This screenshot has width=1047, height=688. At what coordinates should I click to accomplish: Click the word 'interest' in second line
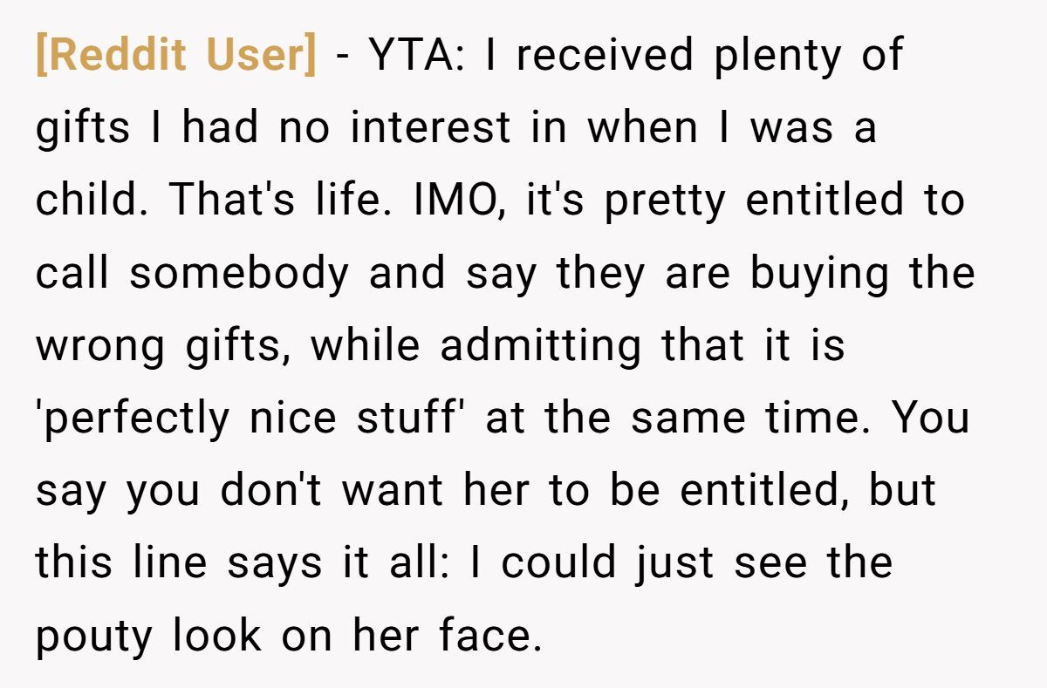point(430,128)
